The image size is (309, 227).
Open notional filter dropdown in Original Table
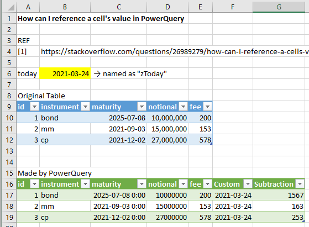tap(183, 107)
